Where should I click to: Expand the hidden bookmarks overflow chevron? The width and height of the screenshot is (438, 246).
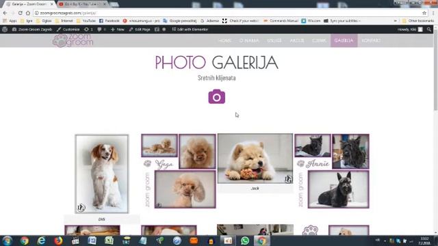[x=396, y=21]
